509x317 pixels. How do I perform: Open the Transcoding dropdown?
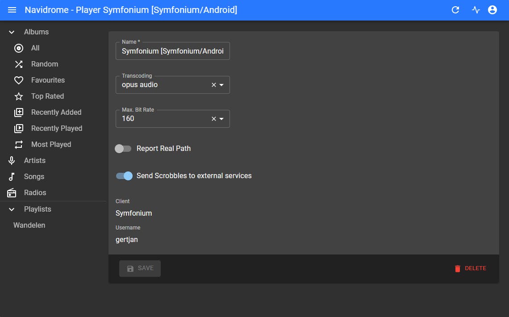click(x=221, y=84)
